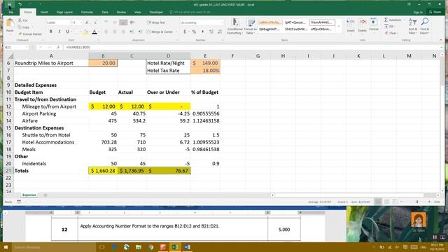Open Format as Table menu
Viewport: 448px width, 252px height.
(x=251, y=27)
